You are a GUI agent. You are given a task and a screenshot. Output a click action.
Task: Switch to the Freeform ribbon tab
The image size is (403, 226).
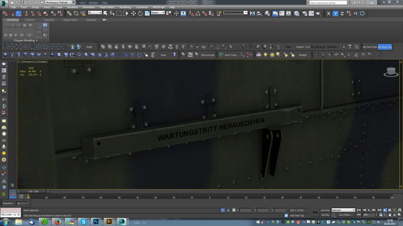coord(30,20)
